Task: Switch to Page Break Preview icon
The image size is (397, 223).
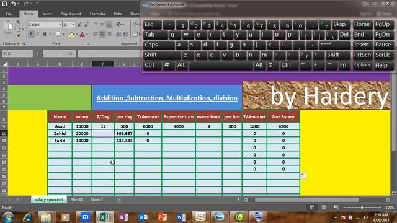Action: coord(336,208)
